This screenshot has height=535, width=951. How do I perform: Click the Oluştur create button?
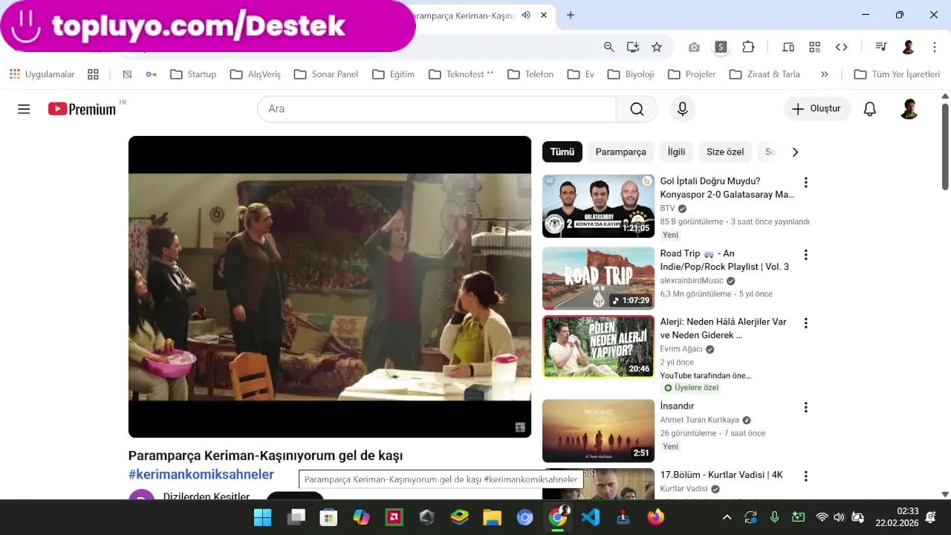point(817,109)
